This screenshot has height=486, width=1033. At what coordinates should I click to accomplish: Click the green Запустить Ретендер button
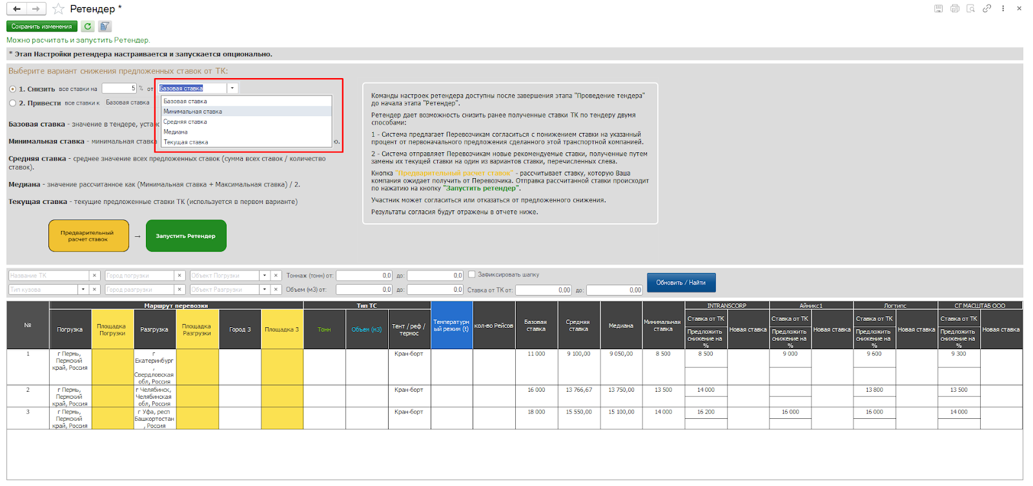pyautogui.click(x=186, y=236)
